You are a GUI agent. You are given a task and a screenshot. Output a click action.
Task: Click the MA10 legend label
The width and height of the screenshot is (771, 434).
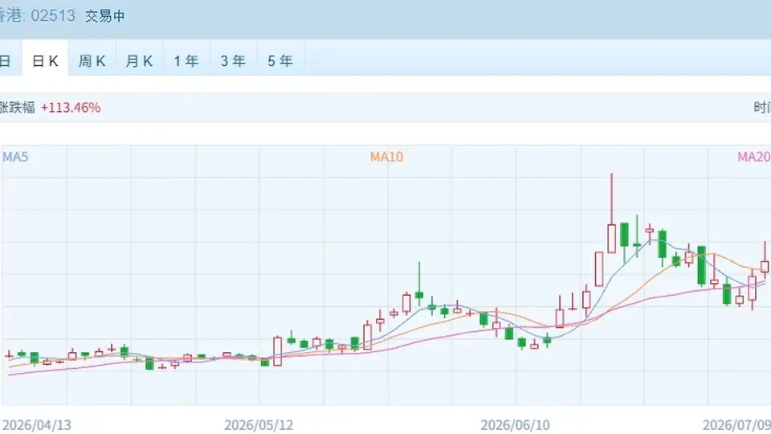coord(386,157)
